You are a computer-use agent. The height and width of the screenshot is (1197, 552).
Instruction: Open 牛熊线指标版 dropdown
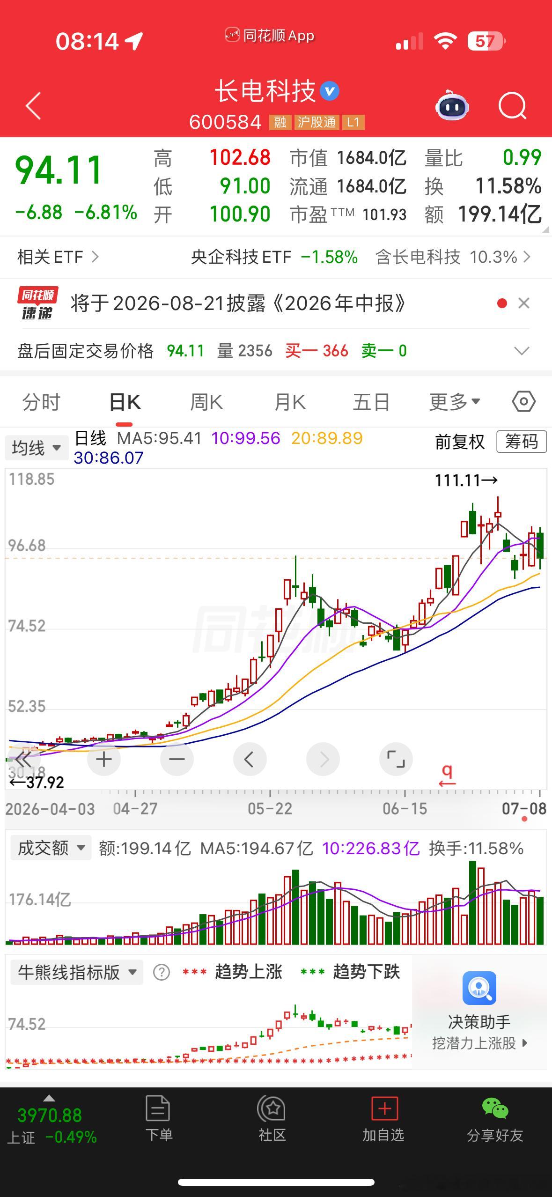point(77,972)
